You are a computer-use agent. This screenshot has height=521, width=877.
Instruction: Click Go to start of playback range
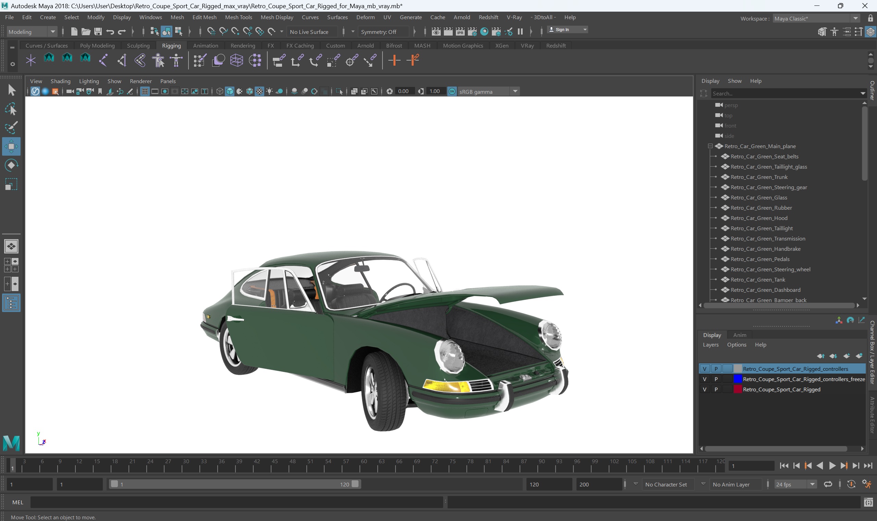click(784, 466)
